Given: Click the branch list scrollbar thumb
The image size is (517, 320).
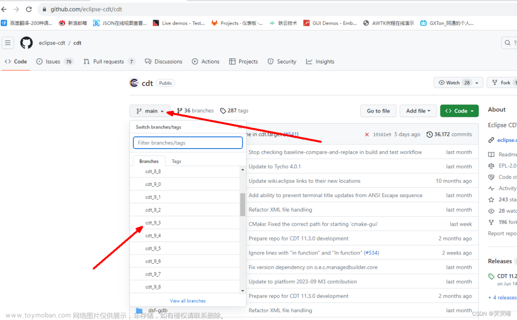Looking at the screenshot, I should 242,204.
